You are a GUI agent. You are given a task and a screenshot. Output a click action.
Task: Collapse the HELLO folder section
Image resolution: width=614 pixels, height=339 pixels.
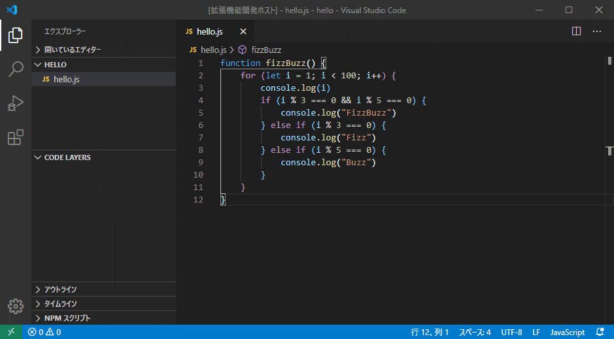pyautogui.click(x=104, y=65)
